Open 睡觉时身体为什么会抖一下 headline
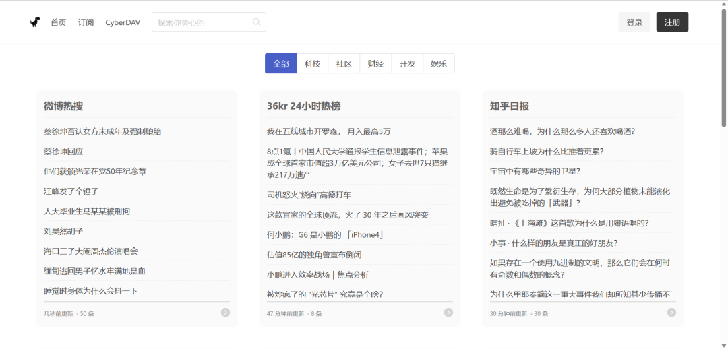The width and height of the screenshot is (728, 349). point(91,291)
